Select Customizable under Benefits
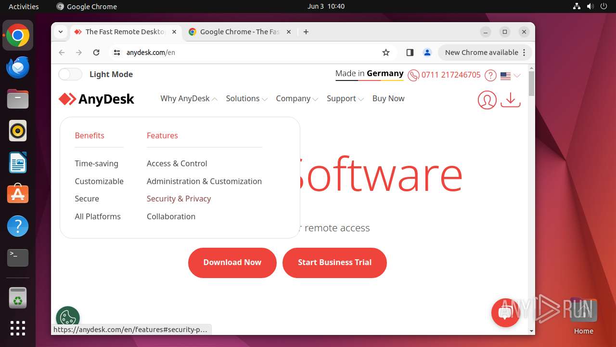 point(99,181)
